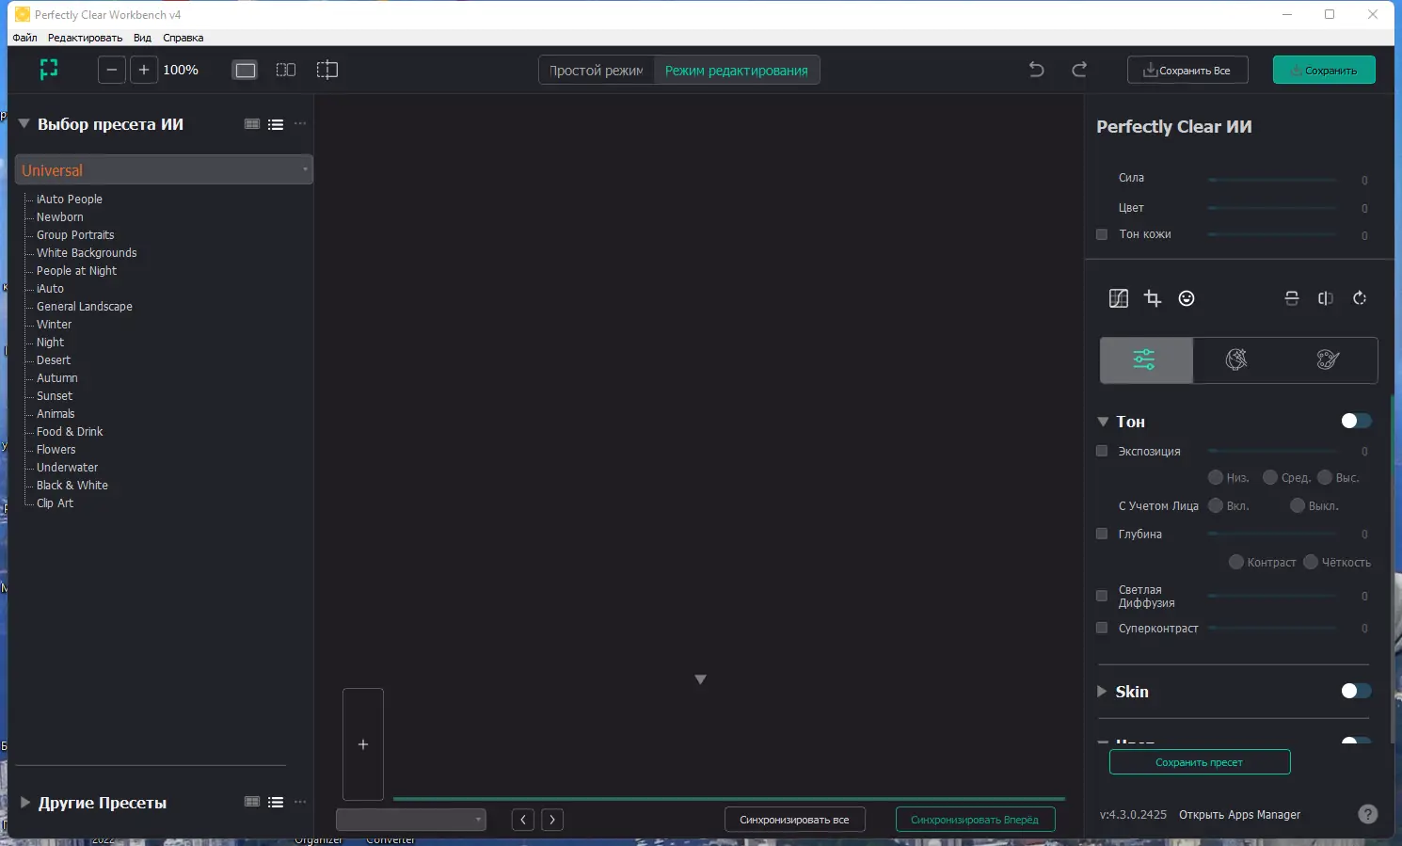Click the Сила slider track
This screenshot has width=1402, height=846.
[x=1272, y=180]
